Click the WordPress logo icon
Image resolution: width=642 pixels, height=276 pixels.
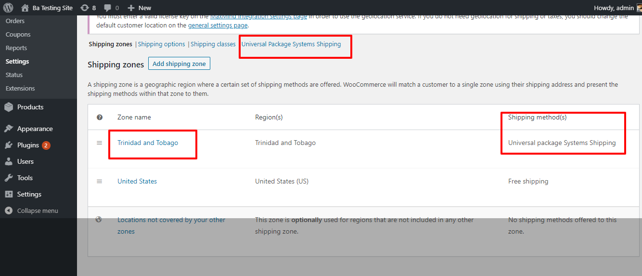(8, 8)
